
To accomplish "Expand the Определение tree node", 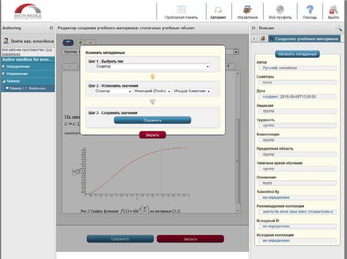I will [4, 66].
